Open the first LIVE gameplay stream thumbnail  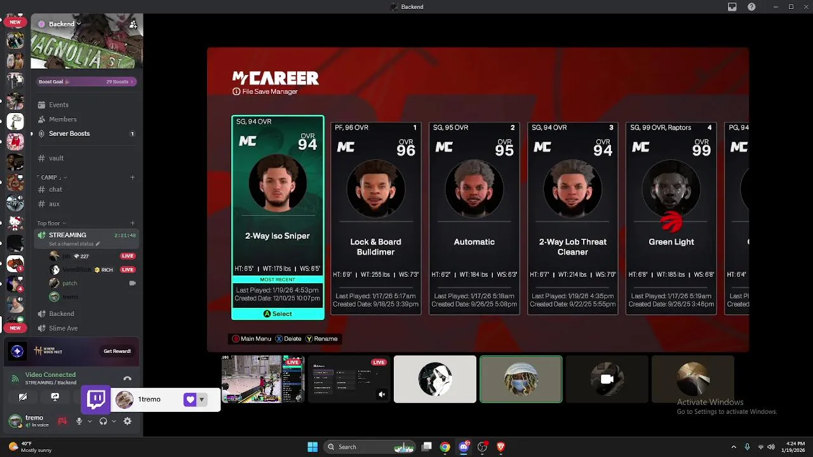pos(263,379)
